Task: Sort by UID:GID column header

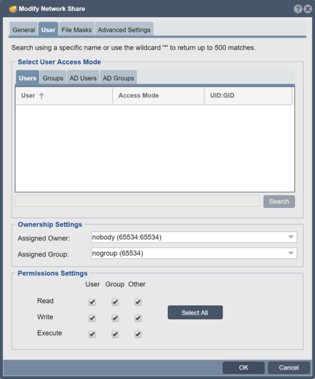Action: pos(248,96)
